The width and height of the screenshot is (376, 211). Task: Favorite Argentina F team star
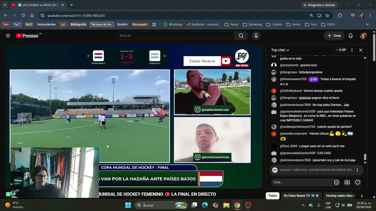click(x=164, y=56)
